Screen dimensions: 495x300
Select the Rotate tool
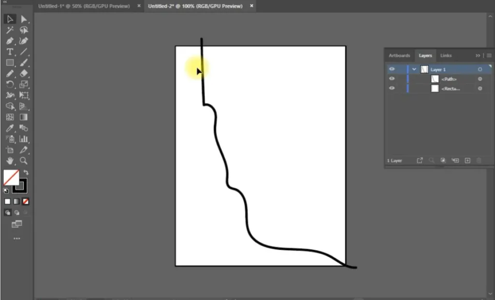tap(10, 84)
